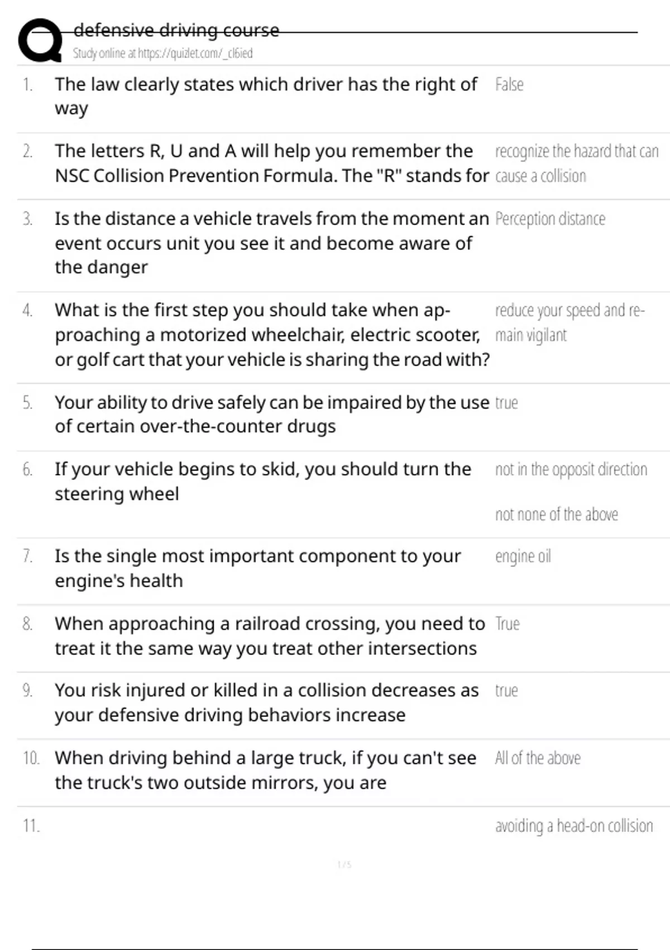Viewport: 670px width, 950px height.
Task: Click the "avoiding a head-on collision" answer
Action: (x=574, y=826)
